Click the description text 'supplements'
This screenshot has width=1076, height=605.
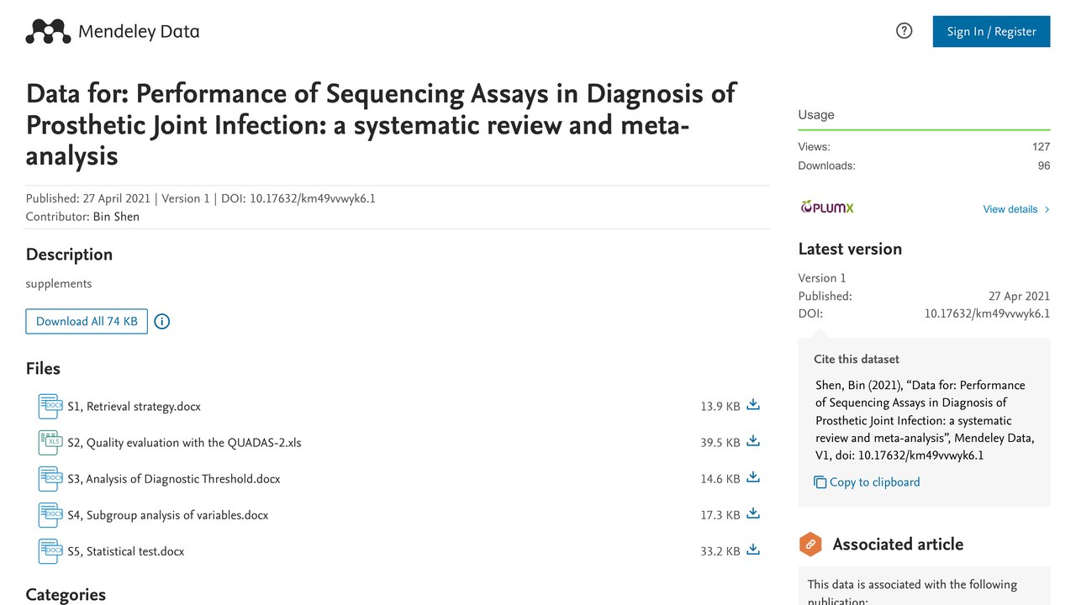point(59,284)
